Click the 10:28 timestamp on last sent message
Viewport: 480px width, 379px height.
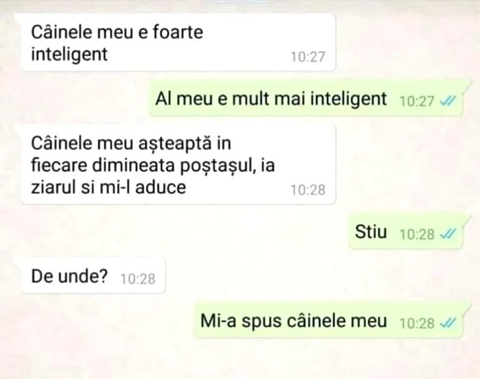417,323
